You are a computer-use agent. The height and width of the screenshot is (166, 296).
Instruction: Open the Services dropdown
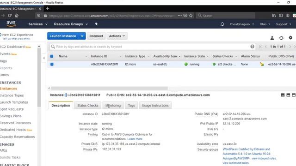pos(38,24)
